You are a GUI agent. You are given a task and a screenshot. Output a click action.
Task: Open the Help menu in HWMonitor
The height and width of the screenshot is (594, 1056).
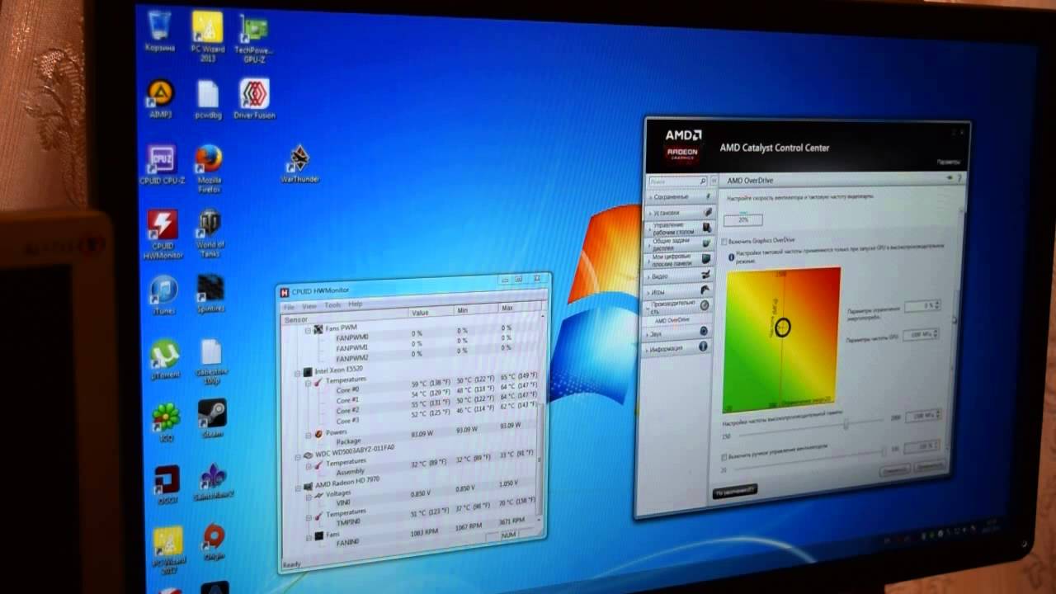356,304
